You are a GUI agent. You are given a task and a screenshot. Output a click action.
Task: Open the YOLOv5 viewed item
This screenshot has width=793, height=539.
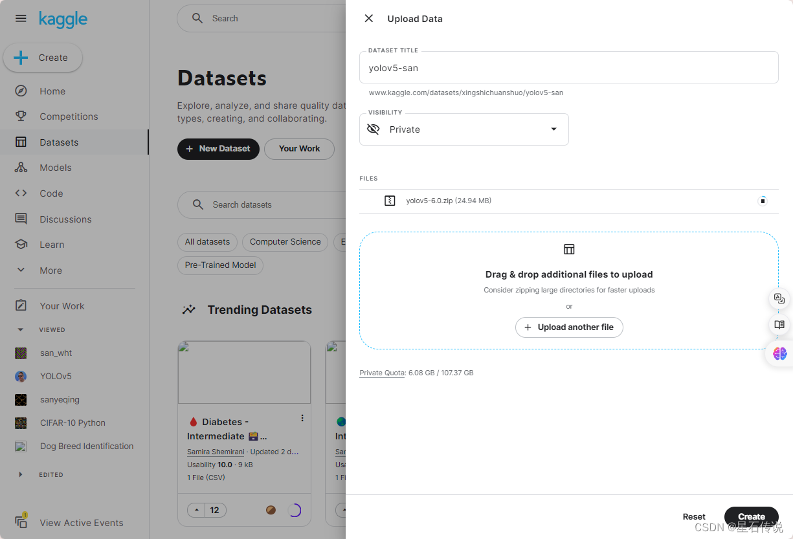tap(56, 376)
